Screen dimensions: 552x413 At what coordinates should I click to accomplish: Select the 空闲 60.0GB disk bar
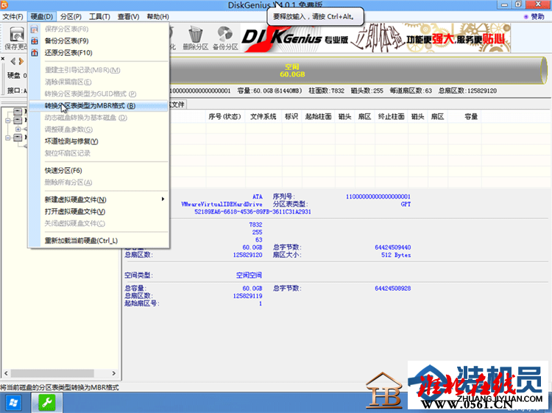point(358,71)
